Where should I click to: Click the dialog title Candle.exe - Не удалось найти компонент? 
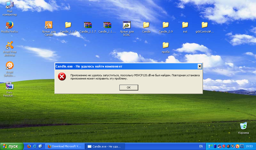[x=89, y=66]
